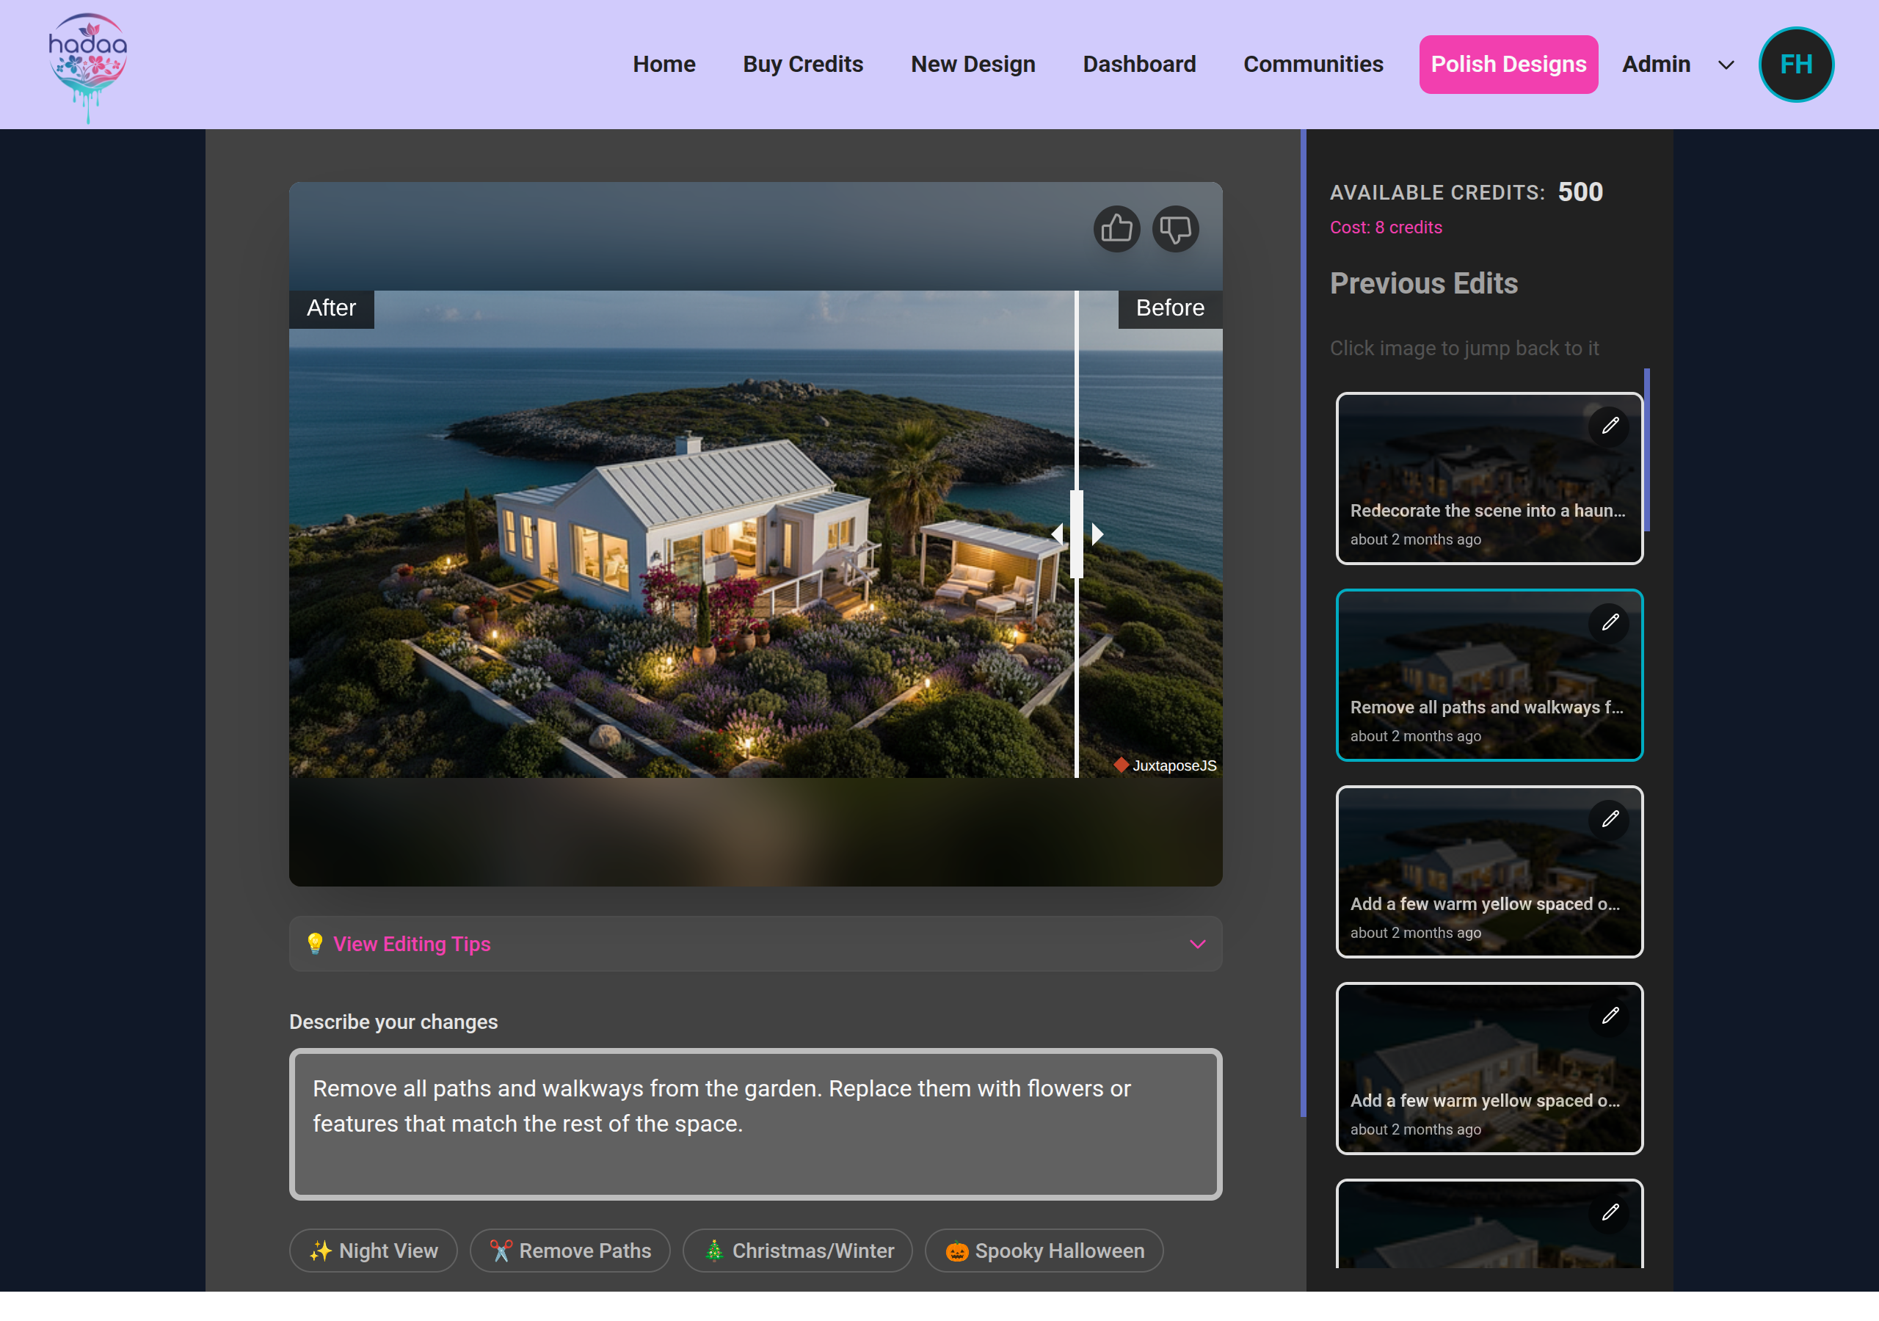The width and height of the screenshot is (1879, 1321).
Task: Apply the Christmas/Winter themed edit
Action: (x=798, y=1251)
